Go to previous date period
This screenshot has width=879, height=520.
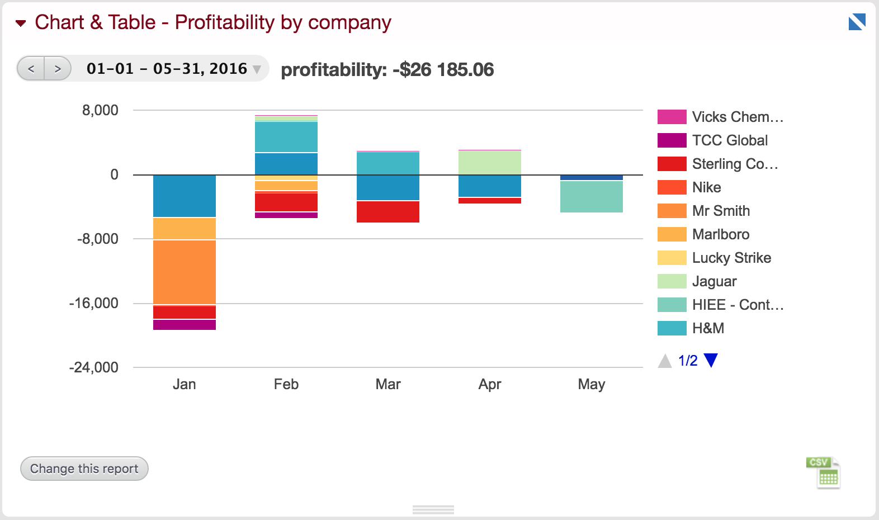[31, 69]
